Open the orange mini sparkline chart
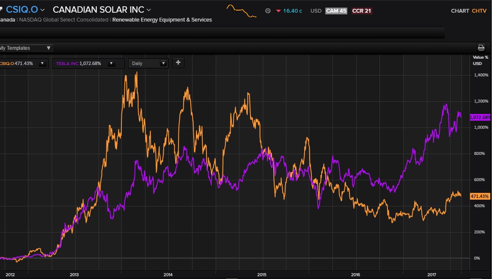The height and width of the screenshot is (279, 492). tap(242, 11)
